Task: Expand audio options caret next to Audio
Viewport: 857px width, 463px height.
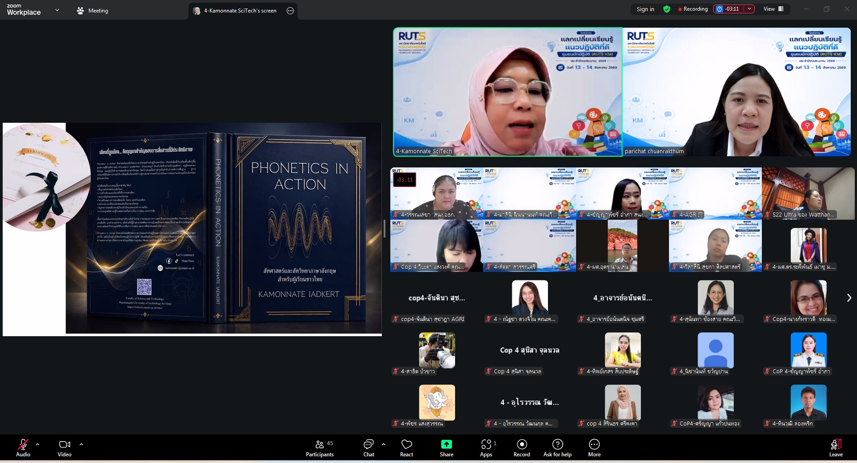Action: coord(38,444)
